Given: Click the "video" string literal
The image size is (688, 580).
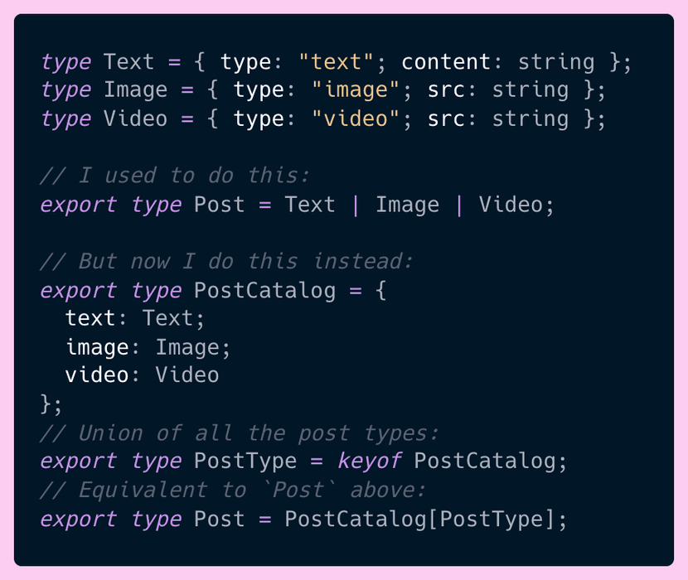Looking at the screenshot, I should 356,118.
